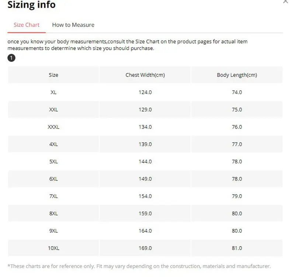
Task: Switch to the Size Chart tab
Action: pos(27,25)
